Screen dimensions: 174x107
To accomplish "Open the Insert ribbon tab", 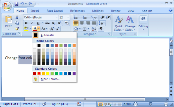I will [x=35, y=11].
